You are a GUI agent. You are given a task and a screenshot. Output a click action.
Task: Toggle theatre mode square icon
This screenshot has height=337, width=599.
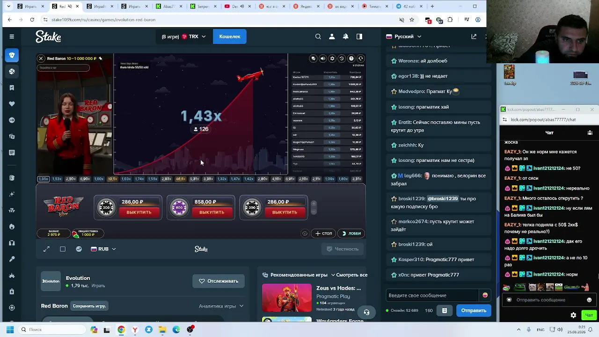pyautogui.click(x=63, y=249)
